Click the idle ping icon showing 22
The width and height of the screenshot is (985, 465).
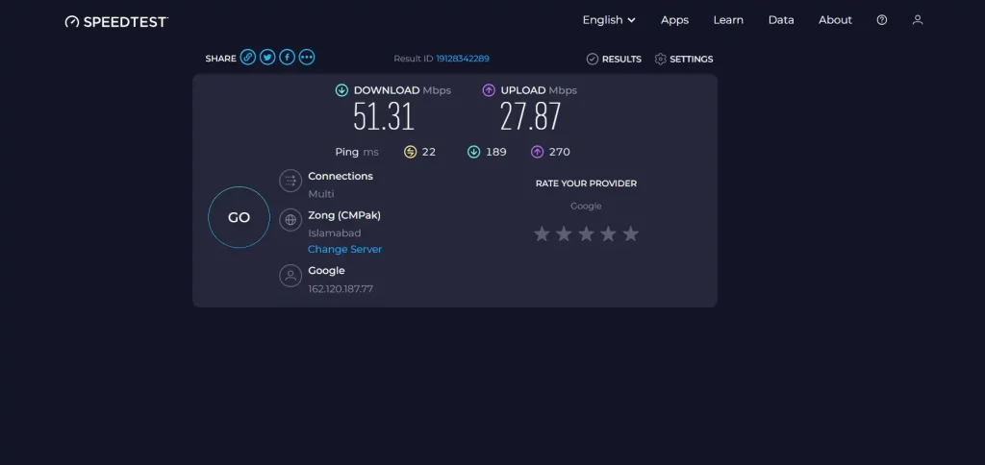pos(410,152)
